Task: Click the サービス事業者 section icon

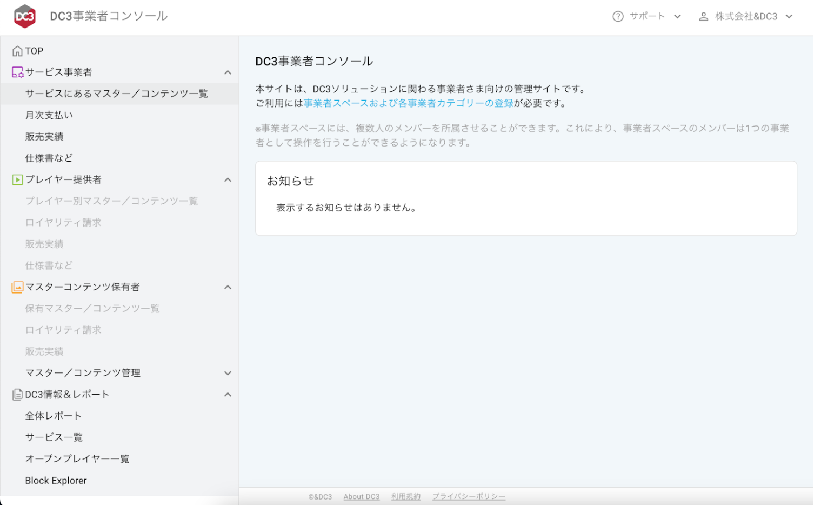Action: (17, 72)
